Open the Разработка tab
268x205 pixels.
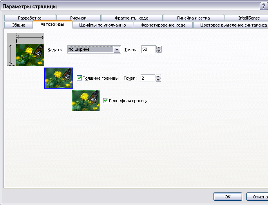[30, 18]
